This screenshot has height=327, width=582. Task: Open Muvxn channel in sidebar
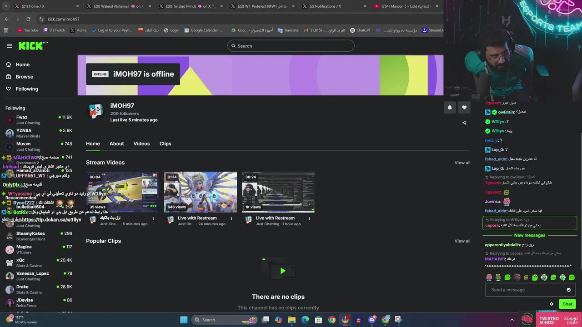click(x=39, y=146)
